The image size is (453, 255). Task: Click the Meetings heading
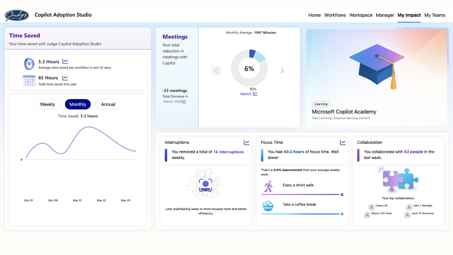point(175,36)
